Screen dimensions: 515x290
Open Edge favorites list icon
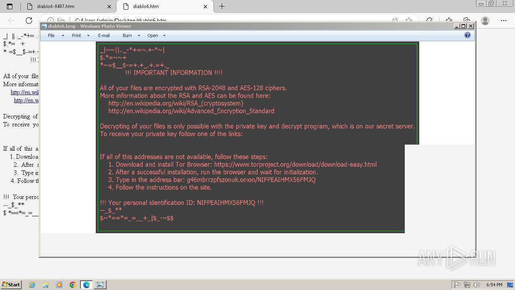[x=449, y=20]
